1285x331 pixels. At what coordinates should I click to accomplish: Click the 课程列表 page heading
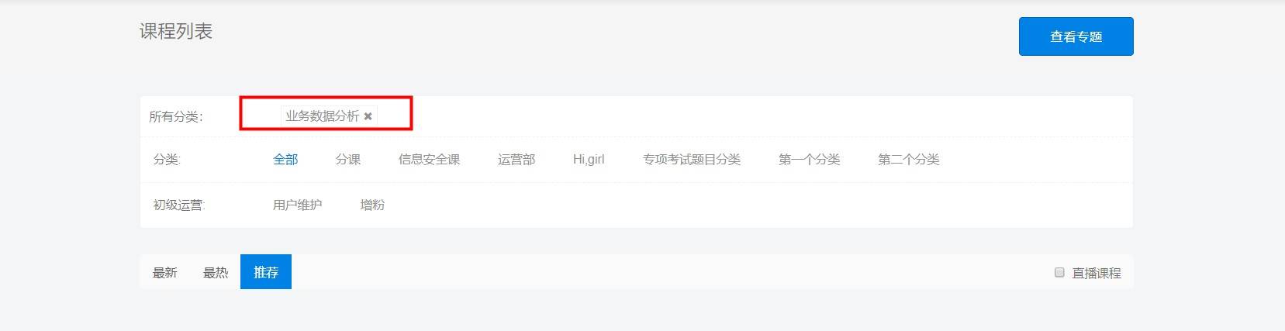click(176, 32)
